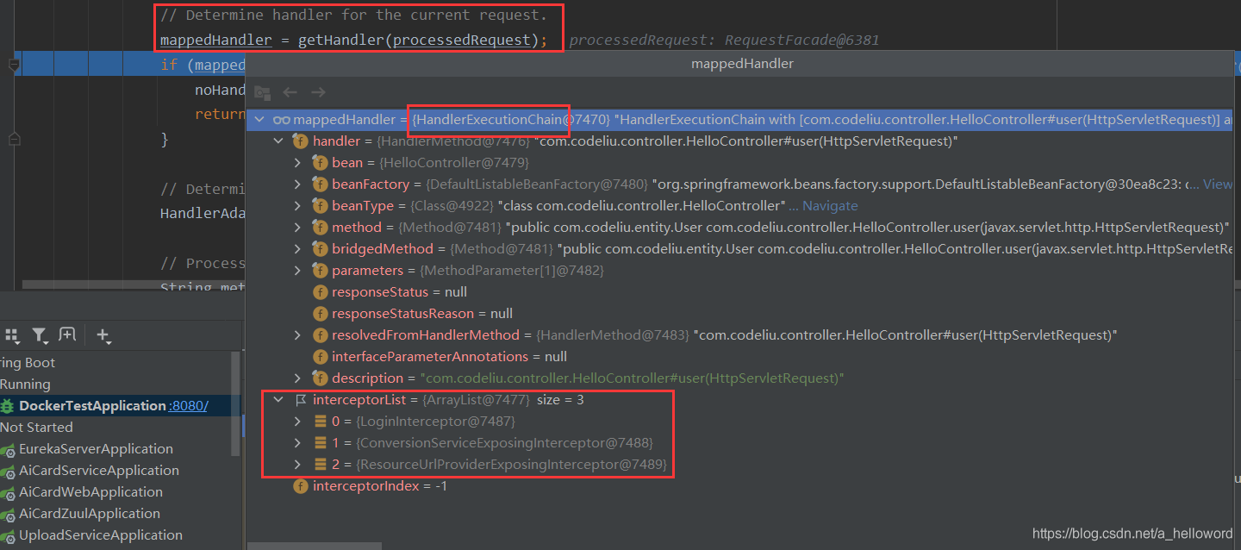Click the field icon next to handler
The image size is (1241, 550).
301,141
